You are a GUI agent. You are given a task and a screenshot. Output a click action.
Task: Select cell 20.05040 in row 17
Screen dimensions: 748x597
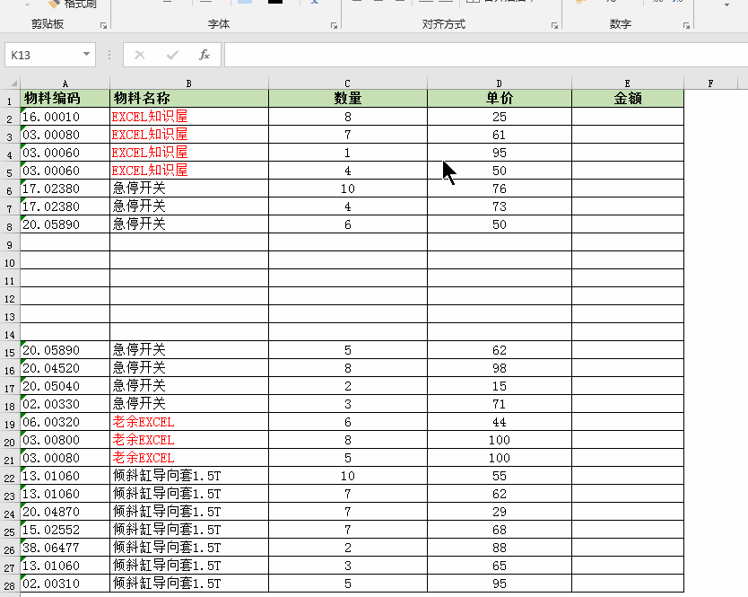coord(65,386)
